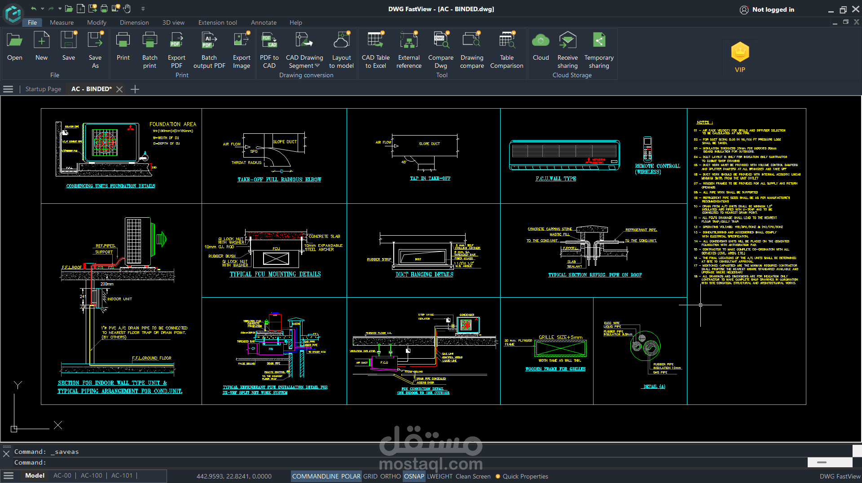Toggle ORTHO mode in status bar

pyautogui.click(x=390, y=476)
